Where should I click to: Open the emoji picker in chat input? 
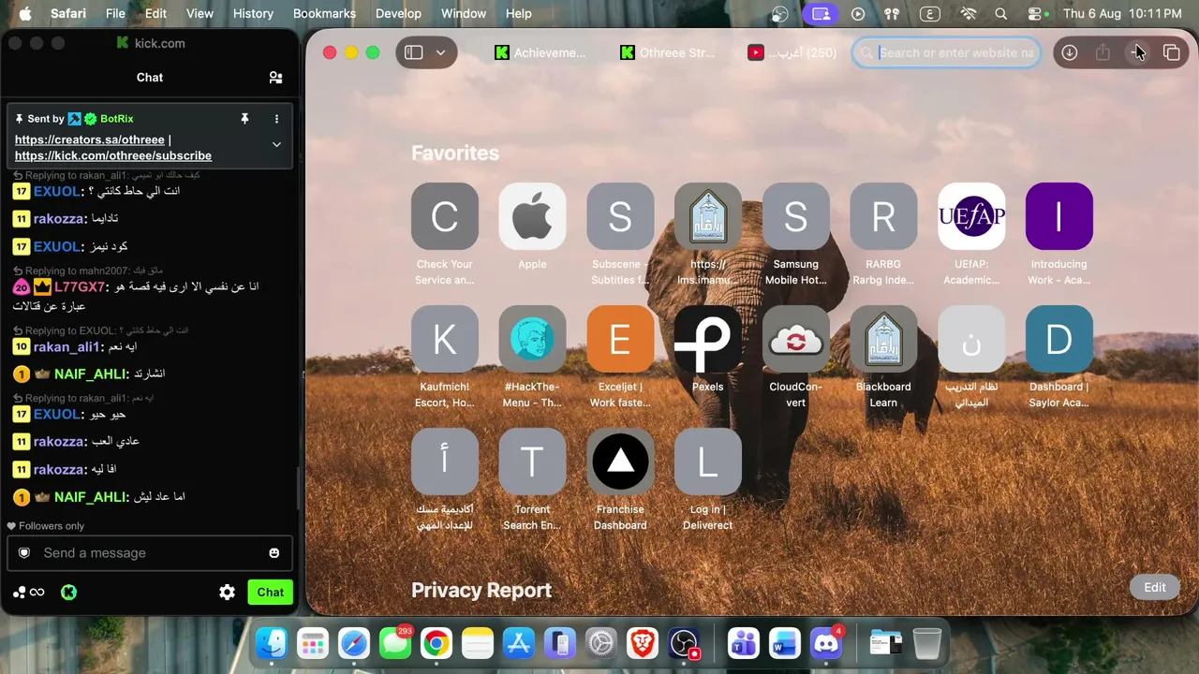pos(274,553)
